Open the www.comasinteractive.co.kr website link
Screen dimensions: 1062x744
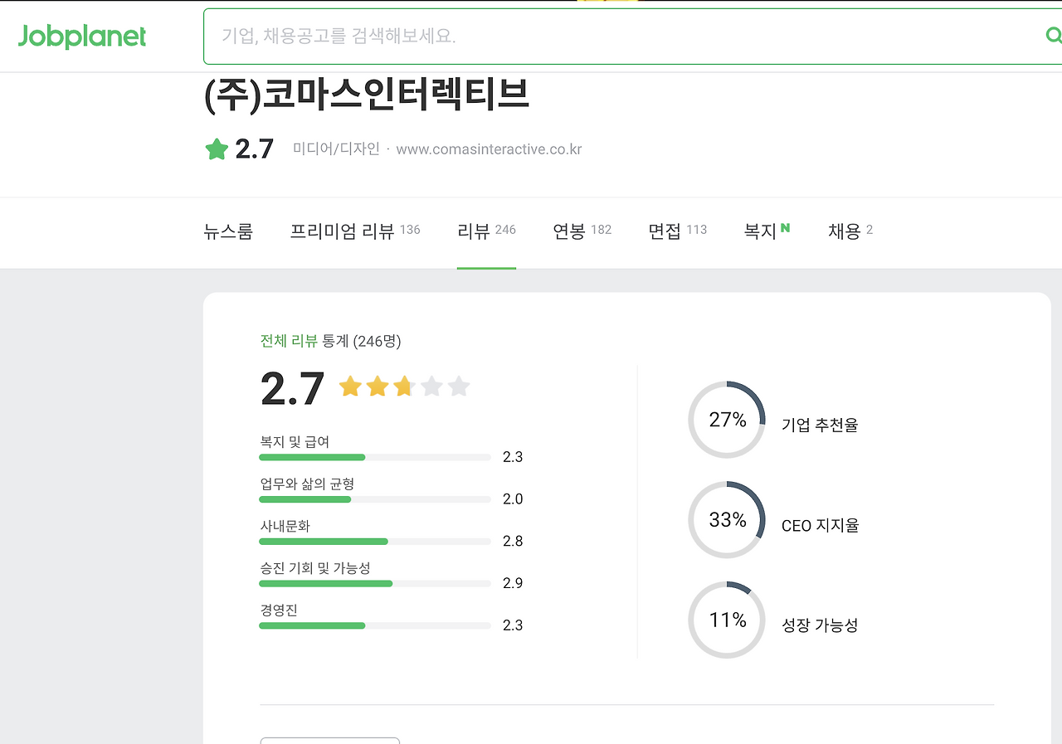(x=488, y=148)
